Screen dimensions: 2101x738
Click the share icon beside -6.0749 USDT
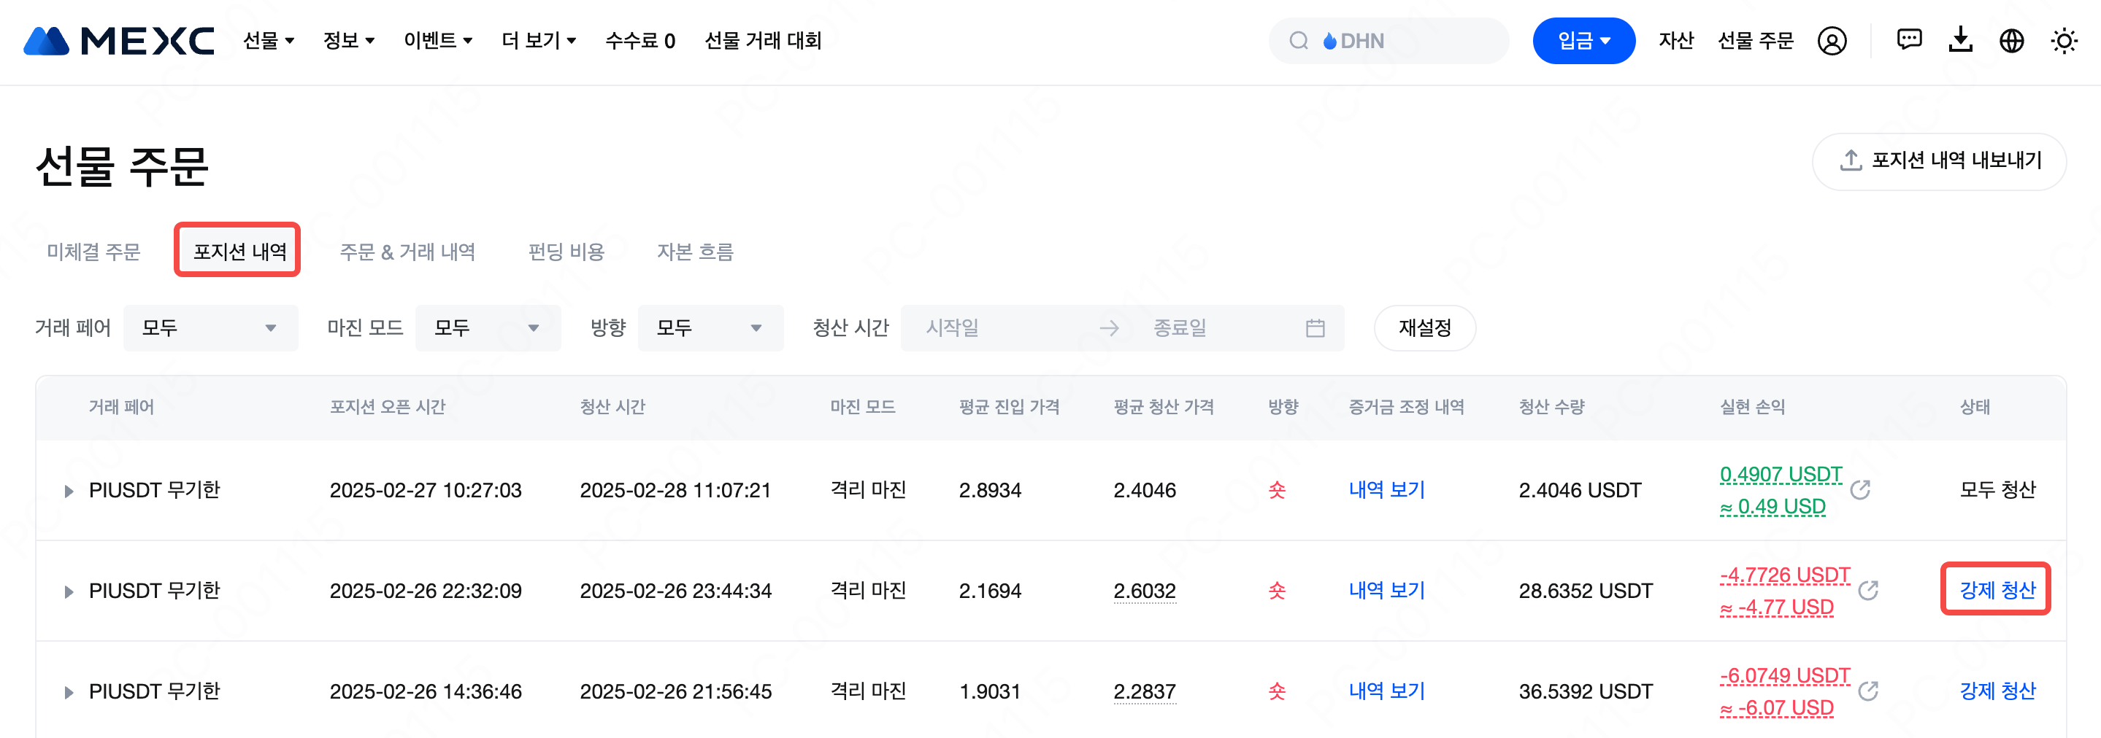click(1867, 691)
